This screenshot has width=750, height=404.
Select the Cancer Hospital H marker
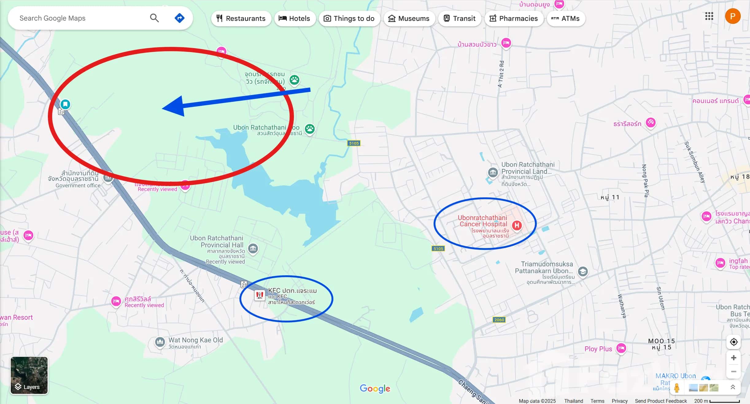tap(517, 226)
